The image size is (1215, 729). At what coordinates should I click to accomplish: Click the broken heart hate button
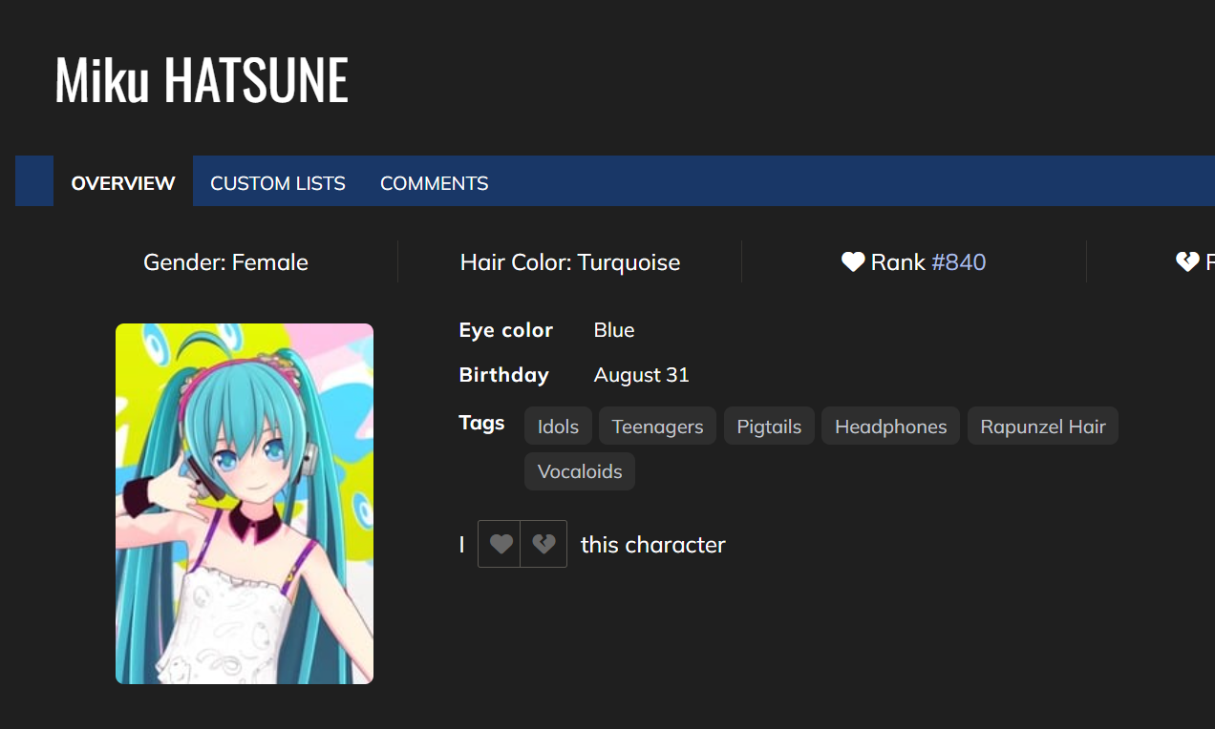coord(544,544)
